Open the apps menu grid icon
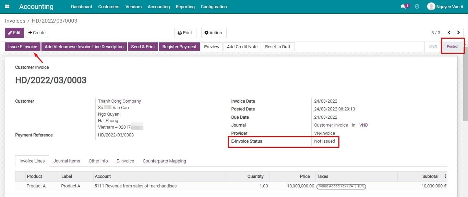Viewport: 468px width, 197px height. tap(7, 6)
